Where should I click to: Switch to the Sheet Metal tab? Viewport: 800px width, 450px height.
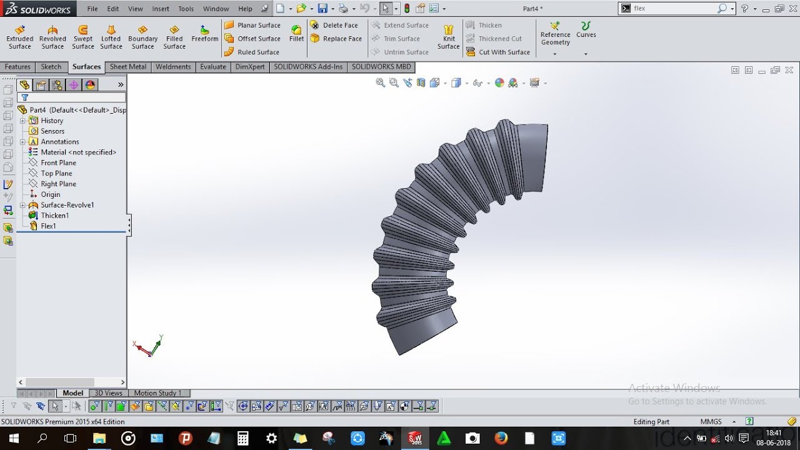pos(128,67)
